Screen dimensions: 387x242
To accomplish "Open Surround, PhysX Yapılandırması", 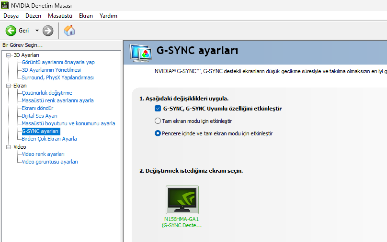I will [x=57, y=77].
